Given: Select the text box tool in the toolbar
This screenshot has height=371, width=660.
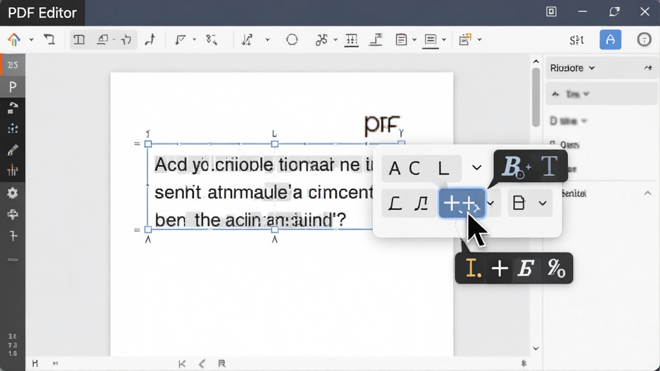Looking at the screenshot, I should point(79,40).
